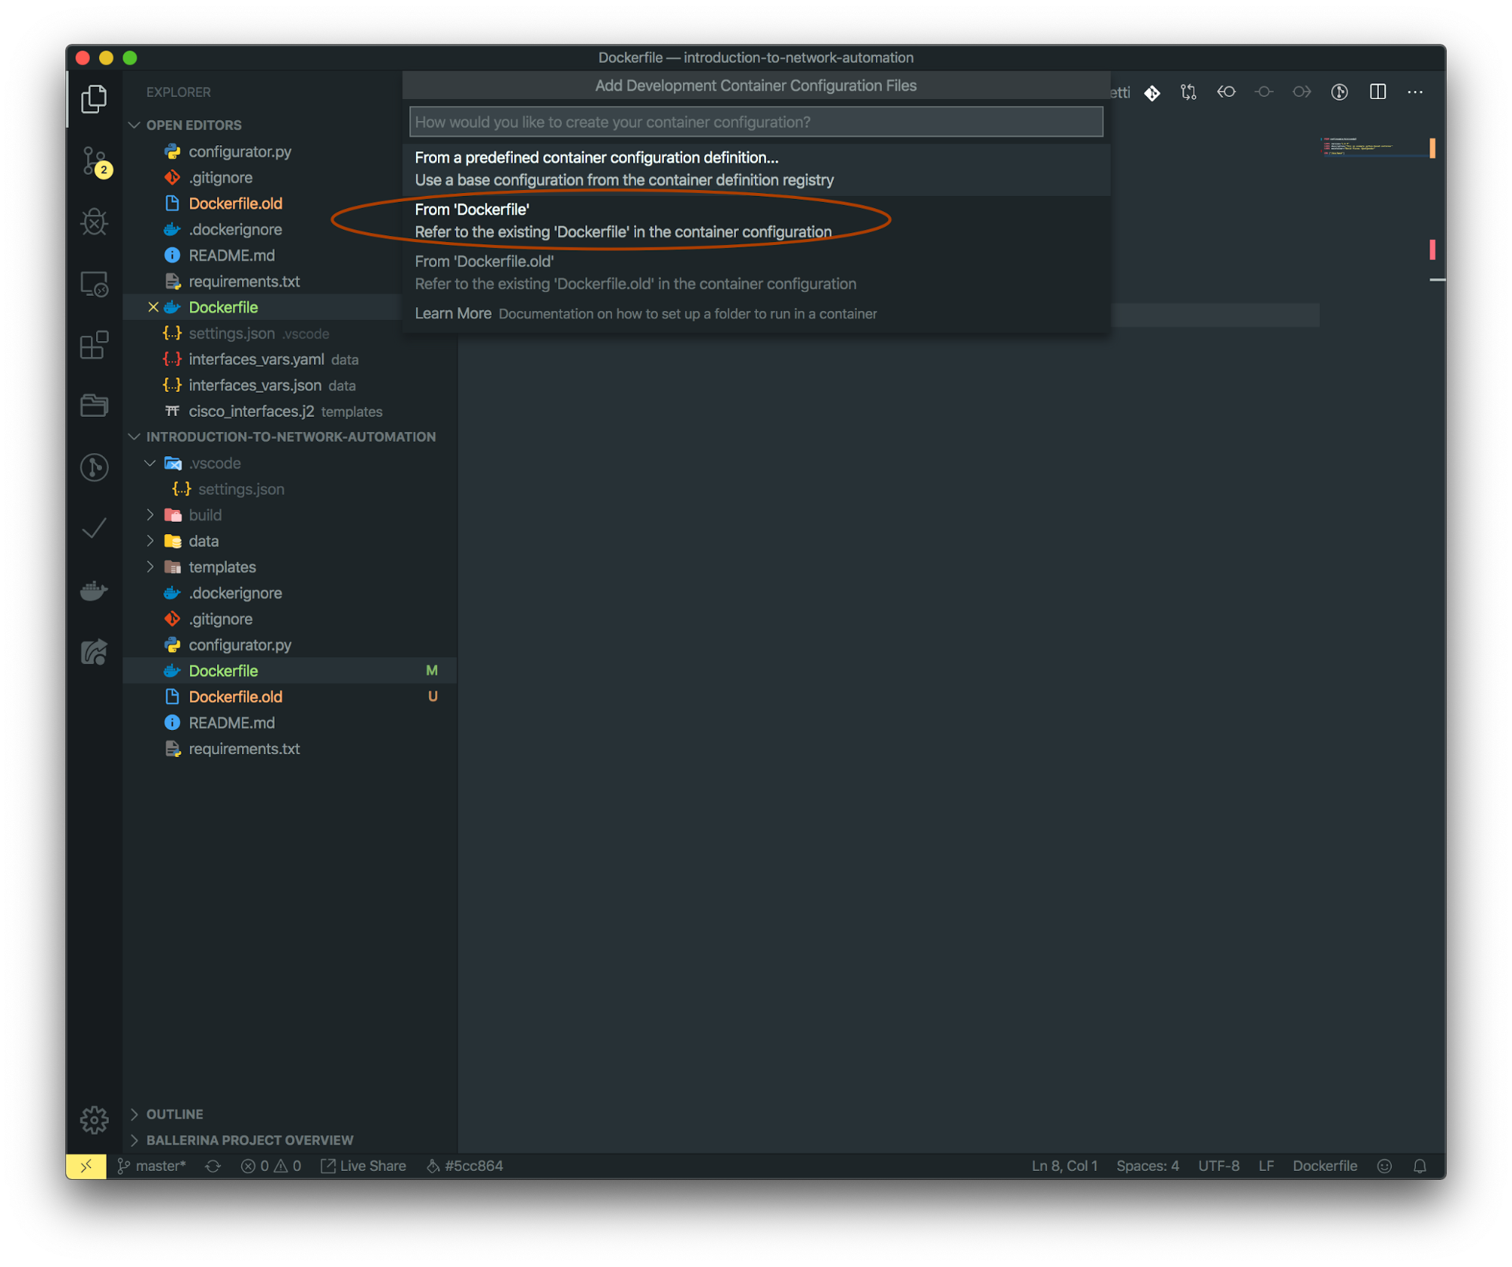Select the From 'Dockerfile' option
The height and width of the screenshot is (1267, 1512).
(756, 221)
